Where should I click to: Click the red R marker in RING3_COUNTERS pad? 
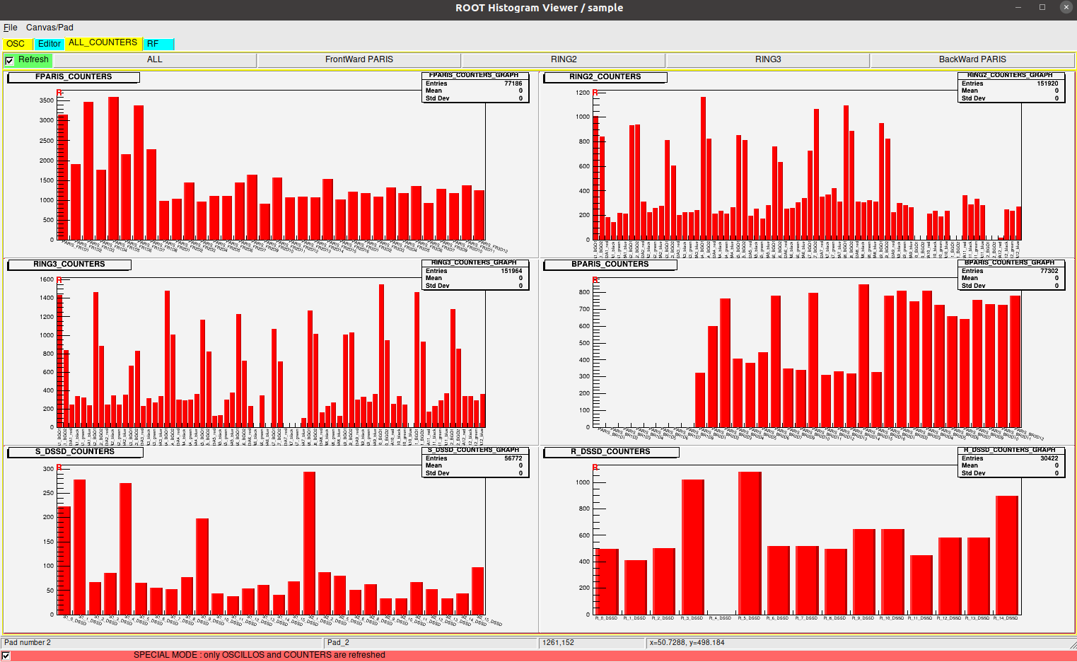59,281
